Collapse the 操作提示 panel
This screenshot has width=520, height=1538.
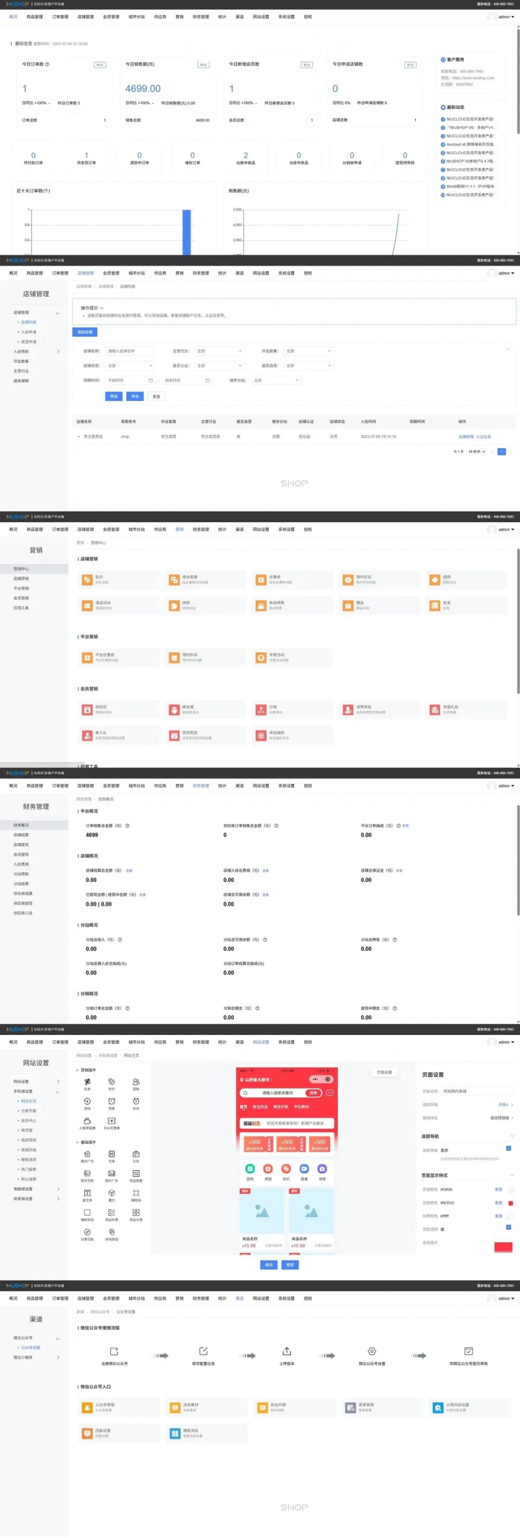coord(101,308)
